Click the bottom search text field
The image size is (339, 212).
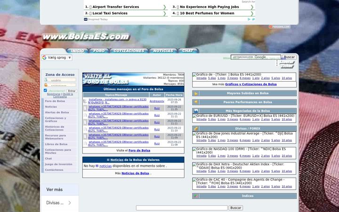pos(182,208)
